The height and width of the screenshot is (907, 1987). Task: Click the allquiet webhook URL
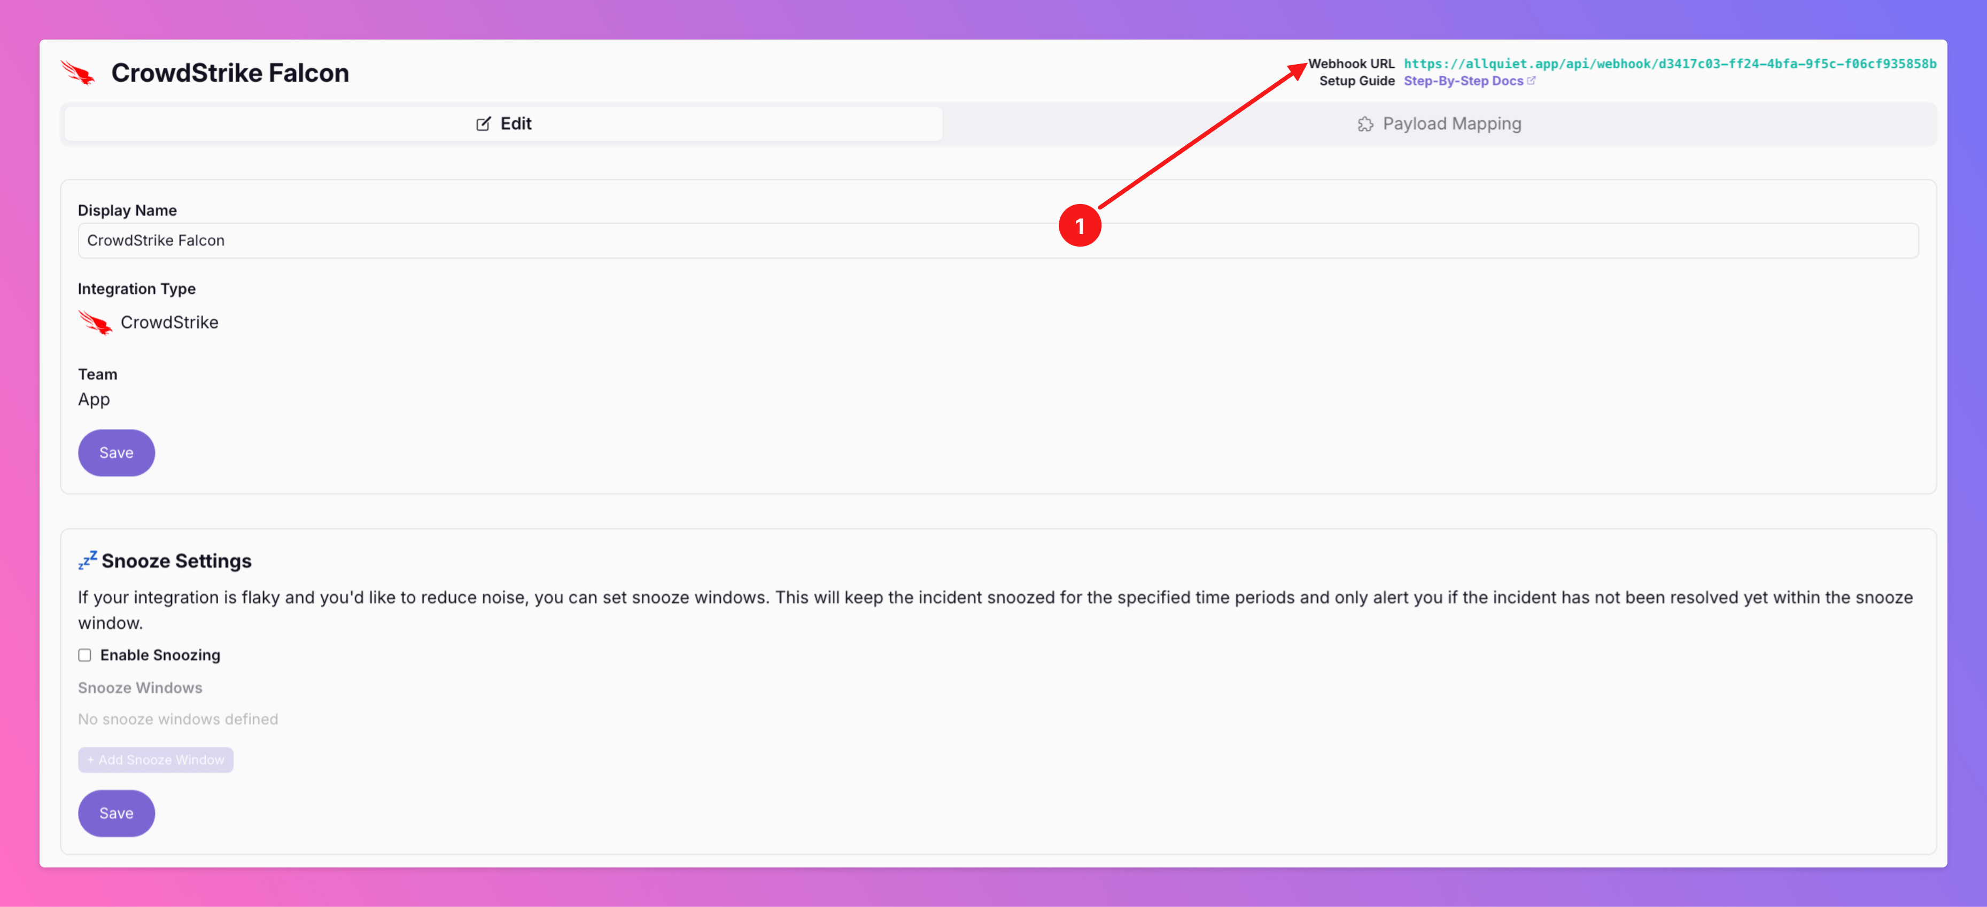pyautogui.click(x=1669, y=63)
